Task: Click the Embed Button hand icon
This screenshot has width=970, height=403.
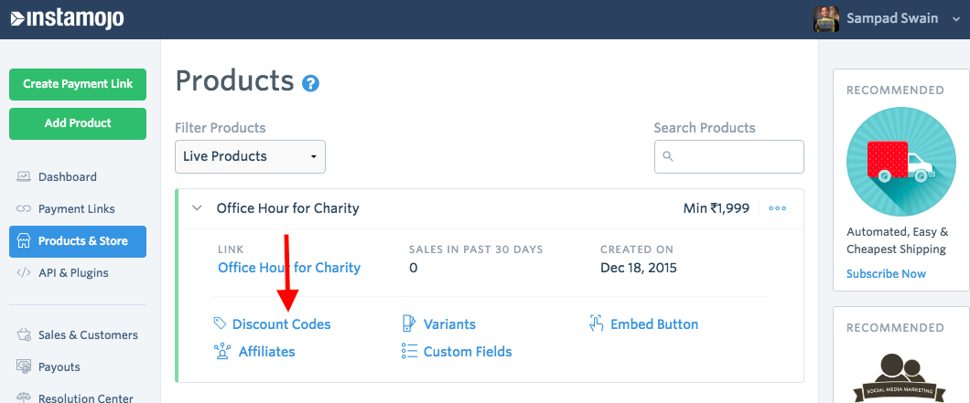Action: 597,323
